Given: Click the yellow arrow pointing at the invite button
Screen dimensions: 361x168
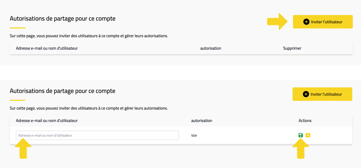Looking at the screenshot, I should 278,22.
